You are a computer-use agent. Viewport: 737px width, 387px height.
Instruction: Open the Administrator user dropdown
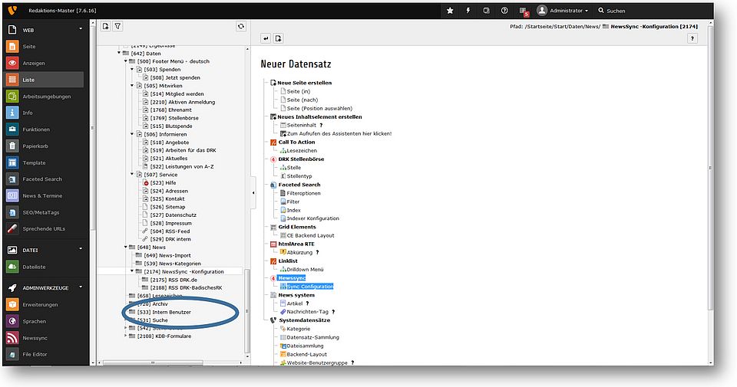(563, 11)
